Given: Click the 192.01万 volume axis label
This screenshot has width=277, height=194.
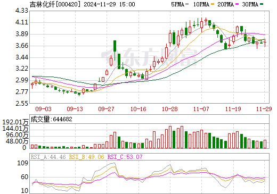Looking at the screenshot, I should coord(15,122).
